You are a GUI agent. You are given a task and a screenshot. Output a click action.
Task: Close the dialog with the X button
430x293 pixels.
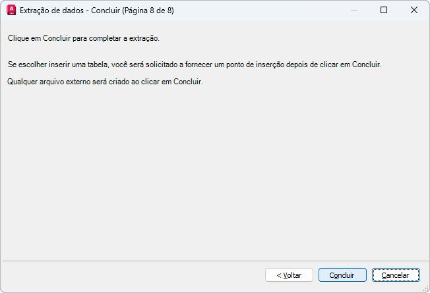click(414, 11)
